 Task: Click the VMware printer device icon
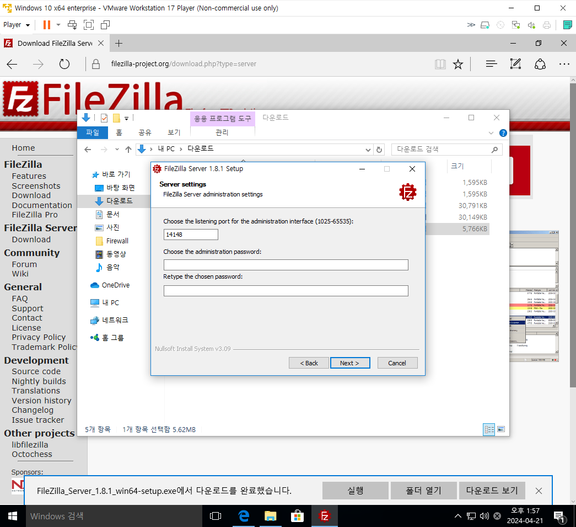547,25
